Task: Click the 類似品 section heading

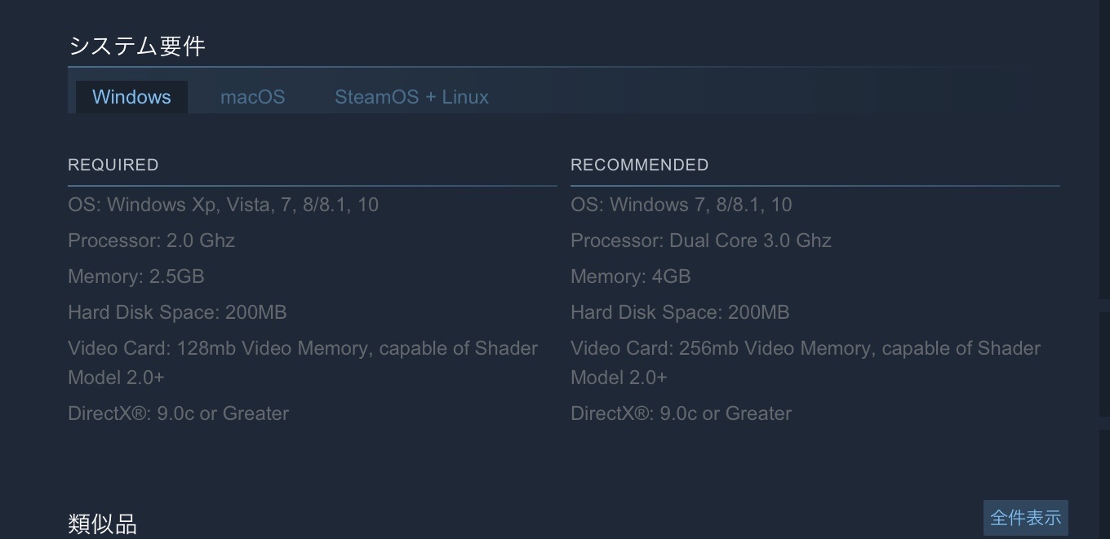Action: click(102, 524)
